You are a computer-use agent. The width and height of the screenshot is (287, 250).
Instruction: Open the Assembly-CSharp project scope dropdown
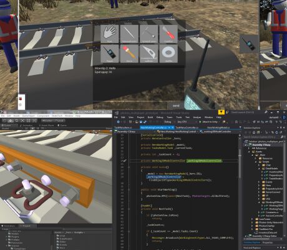(135, 132)
